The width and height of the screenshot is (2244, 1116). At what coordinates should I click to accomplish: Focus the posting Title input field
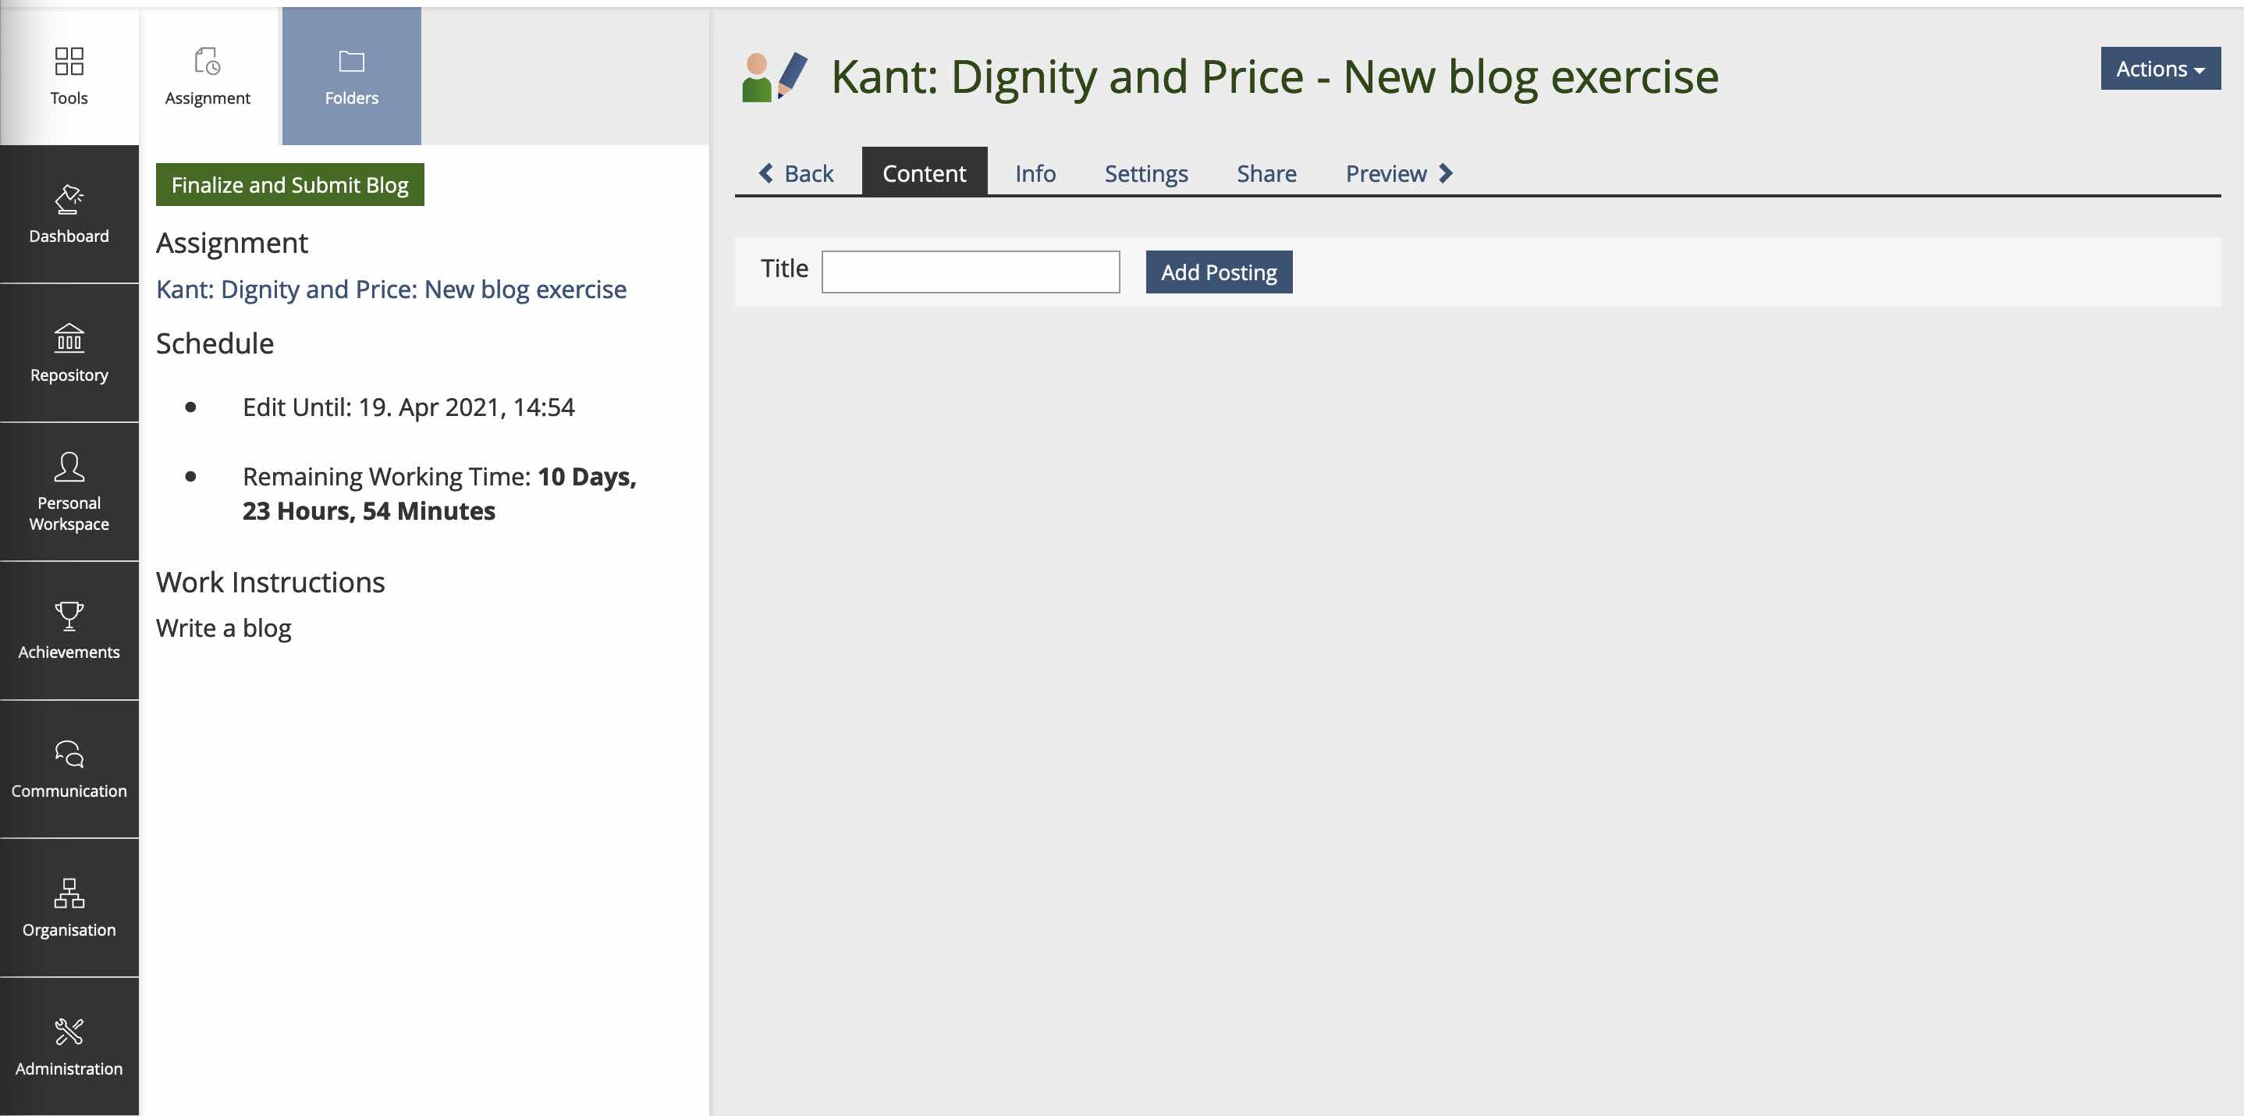tap(971, 272)
